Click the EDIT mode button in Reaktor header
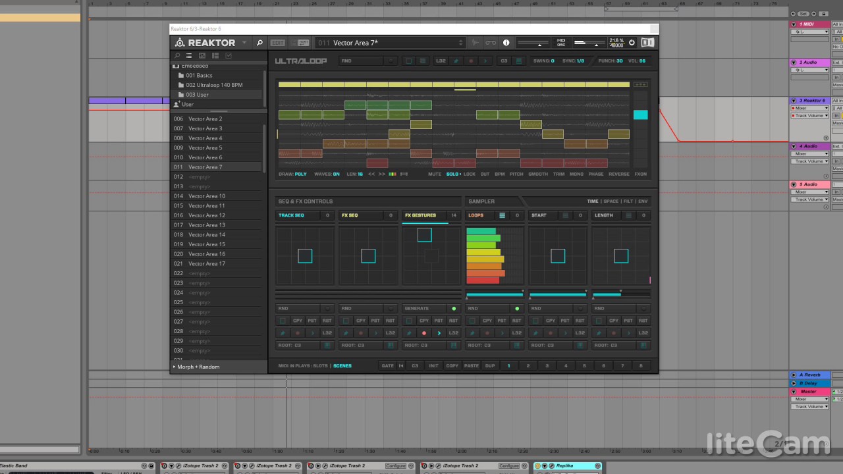843x474 pixels. 278,43
